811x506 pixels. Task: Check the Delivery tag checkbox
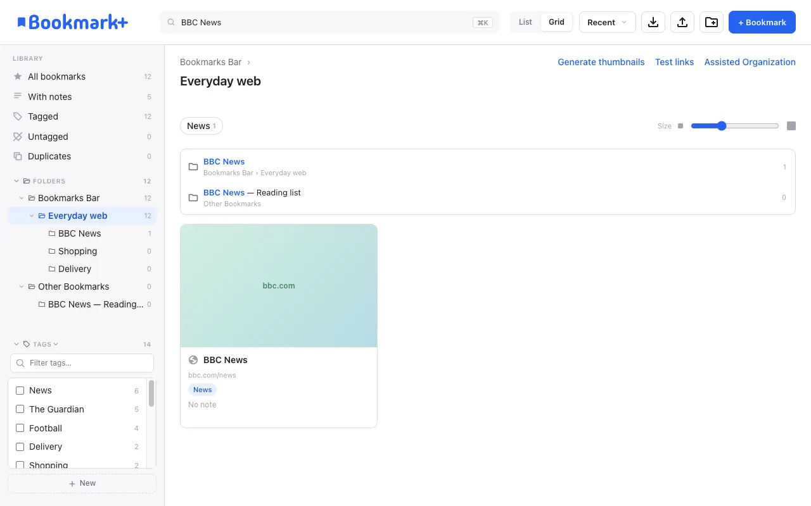pos(20,447)
